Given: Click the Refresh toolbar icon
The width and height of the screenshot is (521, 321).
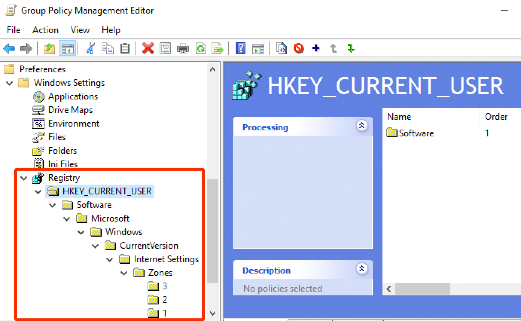Looking at the screenshot, I should [201, 48].
